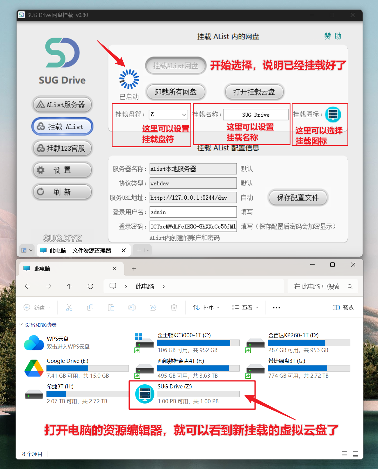Switch to details list view at bottom
Viewport: 378px width, 469px height.
[x=344, y=454]
